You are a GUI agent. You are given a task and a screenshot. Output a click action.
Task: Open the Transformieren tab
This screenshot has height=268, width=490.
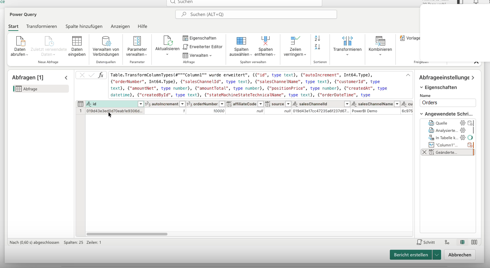[x=42, y=26]
